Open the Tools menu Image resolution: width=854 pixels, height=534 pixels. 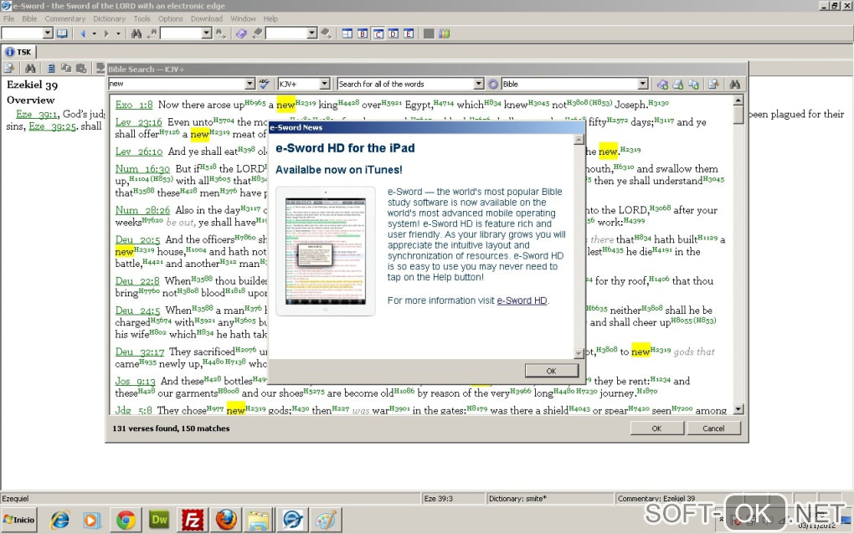[141, 18]
